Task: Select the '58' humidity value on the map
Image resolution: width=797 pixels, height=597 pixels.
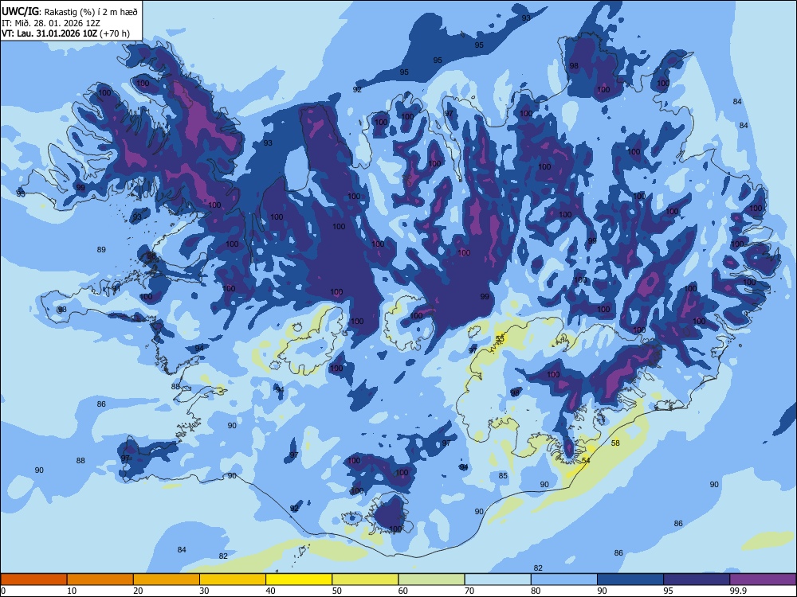Action: [x=615, y=443]
